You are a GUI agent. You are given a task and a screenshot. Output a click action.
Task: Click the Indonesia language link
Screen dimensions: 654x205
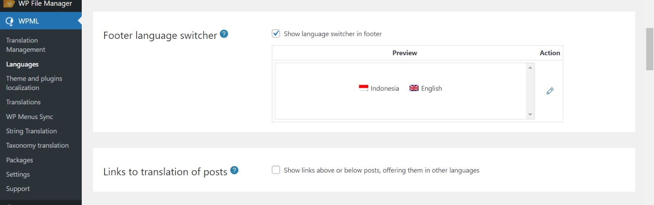pyautogui.click(x=385, y=88)
